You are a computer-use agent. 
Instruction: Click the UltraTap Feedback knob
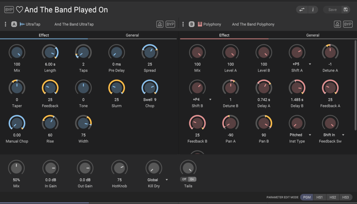50,88
